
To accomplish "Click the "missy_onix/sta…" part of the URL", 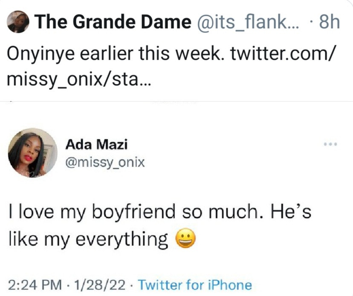I will coord(79,81).
